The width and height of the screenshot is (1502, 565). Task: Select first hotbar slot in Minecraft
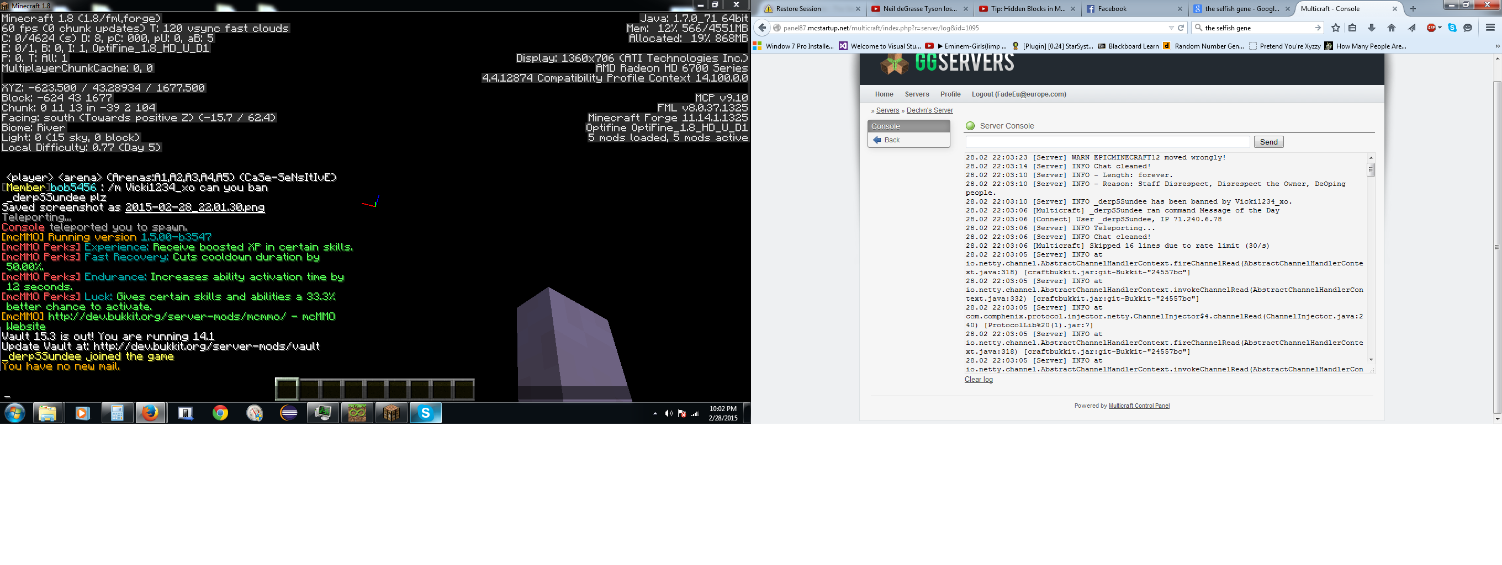(287, 389)
